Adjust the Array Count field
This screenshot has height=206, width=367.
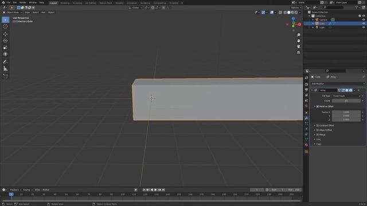pyautogui.click(x=346, y=101)
